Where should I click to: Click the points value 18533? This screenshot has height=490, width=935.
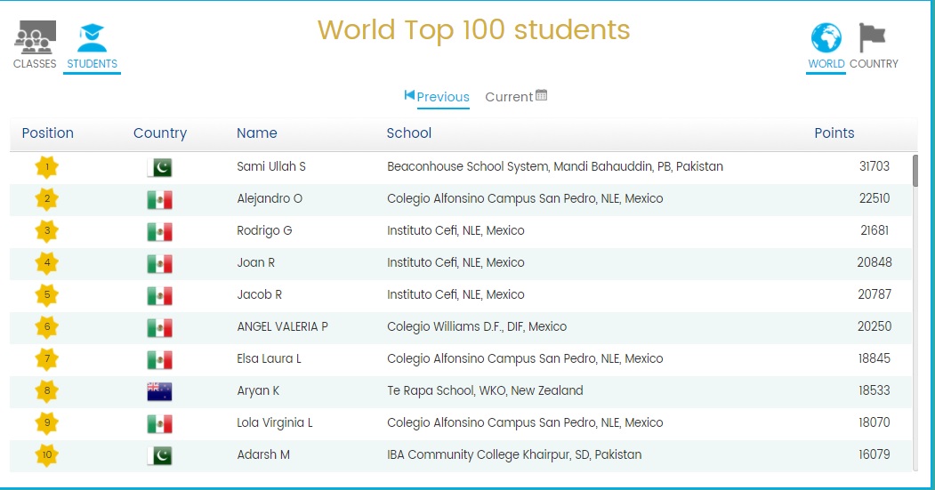(x=875, y=390)
